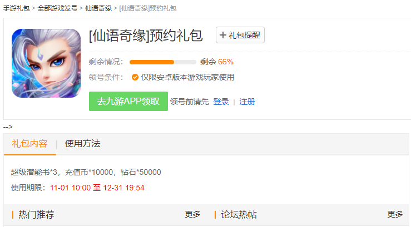Image resolution: width=411 pixels, height=227 pixels.
Task: Go to 全部游戏发号 breadcrumb
Action: point(57,8)
